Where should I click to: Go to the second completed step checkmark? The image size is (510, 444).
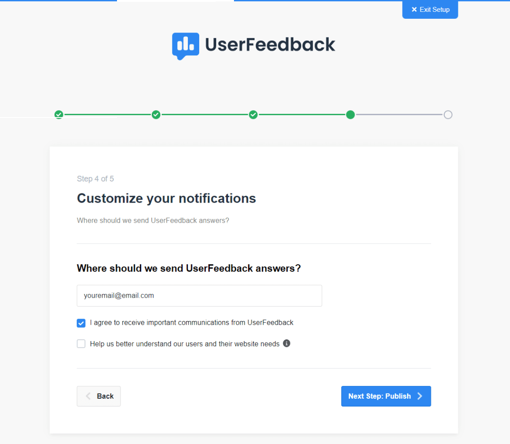pyautogui.click(x=156, y=115)
